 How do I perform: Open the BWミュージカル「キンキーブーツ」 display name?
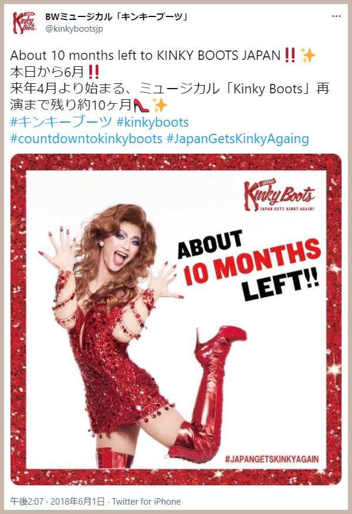tap(116, 16)
